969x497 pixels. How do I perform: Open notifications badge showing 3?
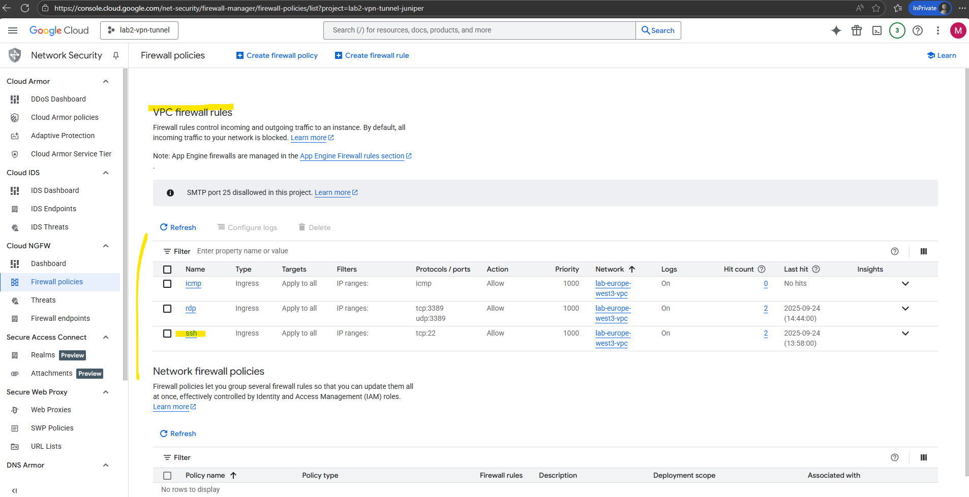click(897, 30)
